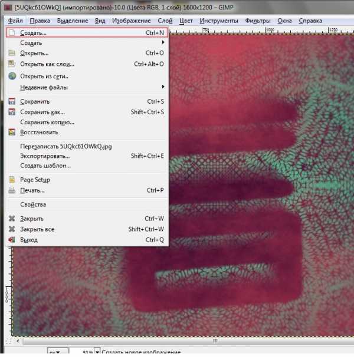Viewport: 354px width, 357px height.
Task: Click the icon next to Сохранить как...
Action: [x=12, y=112]
